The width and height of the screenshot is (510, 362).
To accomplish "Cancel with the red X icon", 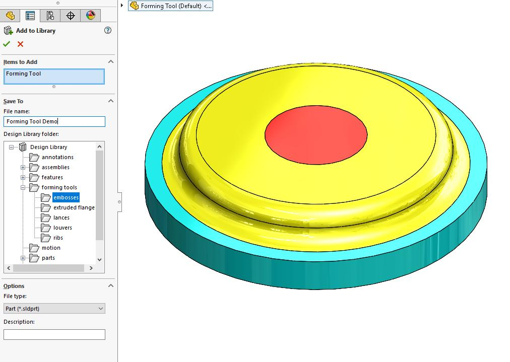I will [20, 44].
